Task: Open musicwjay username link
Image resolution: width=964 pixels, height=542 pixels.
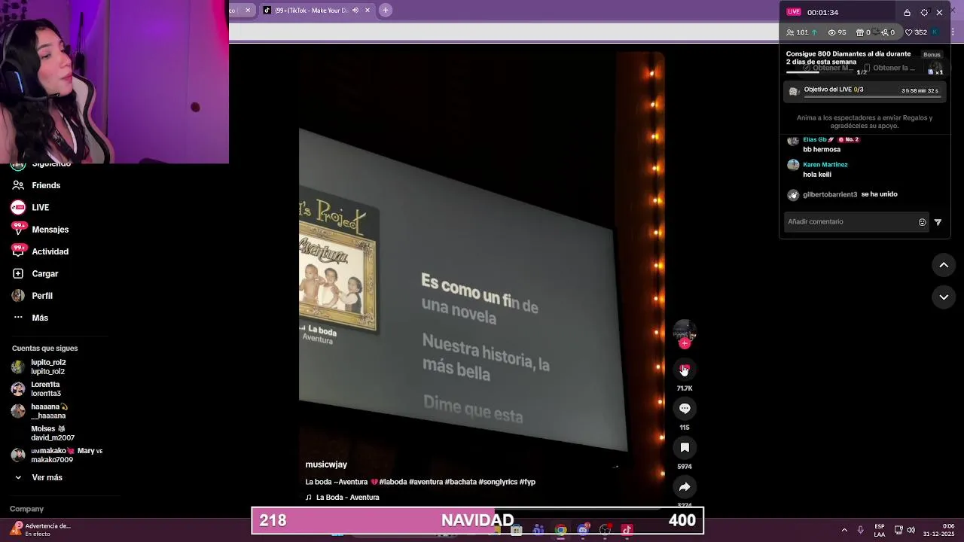Action: point(326,464)
